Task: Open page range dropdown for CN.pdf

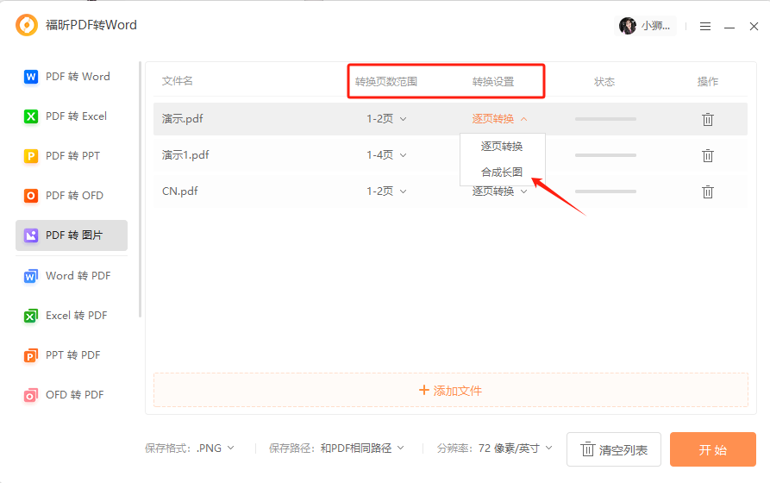Action: coord(386,191)
